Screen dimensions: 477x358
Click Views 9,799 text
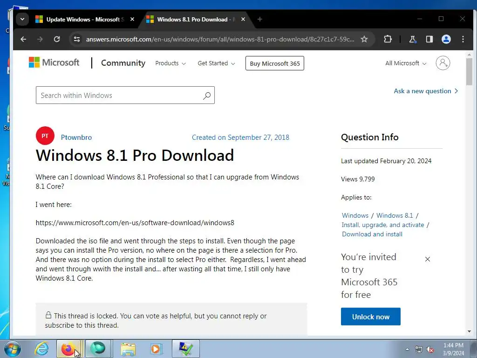[358, 179]
